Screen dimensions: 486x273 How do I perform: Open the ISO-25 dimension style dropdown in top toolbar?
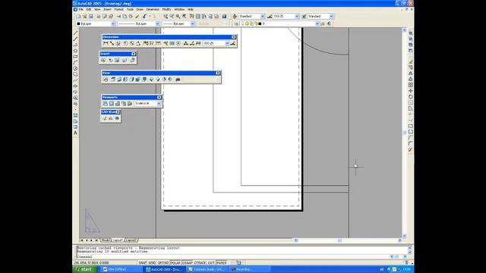click(x=297, y=16)
